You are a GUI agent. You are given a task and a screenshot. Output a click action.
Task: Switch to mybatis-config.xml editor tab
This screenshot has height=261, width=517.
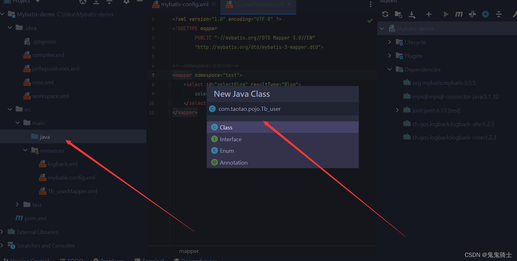coord(184,4)
